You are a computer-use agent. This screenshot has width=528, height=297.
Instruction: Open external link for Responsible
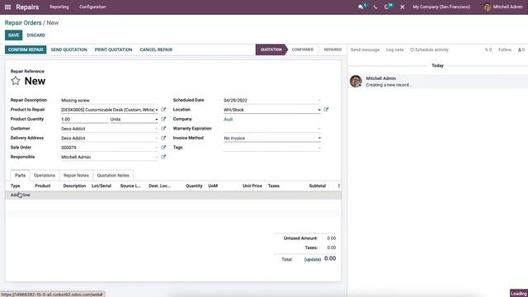[163, 157]
